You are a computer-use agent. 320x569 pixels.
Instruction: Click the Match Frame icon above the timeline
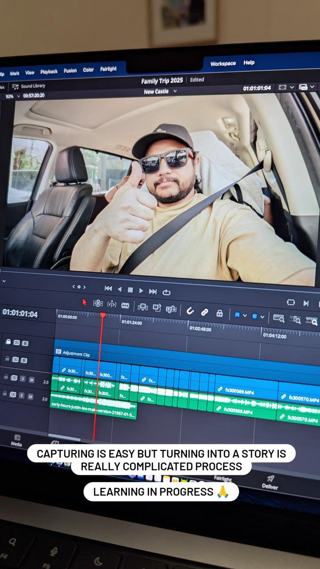(x=291, y=302)
